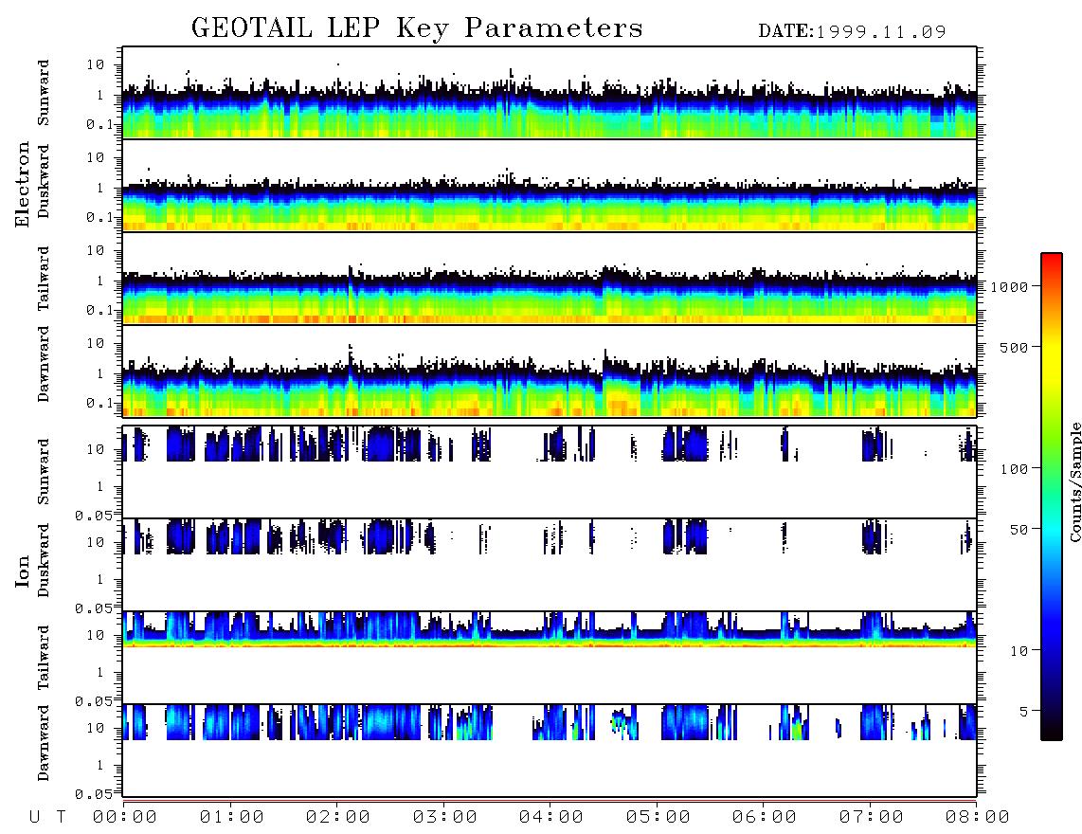Image resolution: width=1082 pixels, height=834 pixels.
Task: Click the Dawnward label of the Electron group
Action: click(x=44, y=364)
